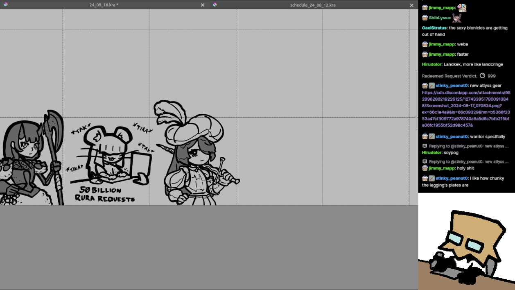
Task: Click reply reference above holy shit message
Action: click(469, 161)
